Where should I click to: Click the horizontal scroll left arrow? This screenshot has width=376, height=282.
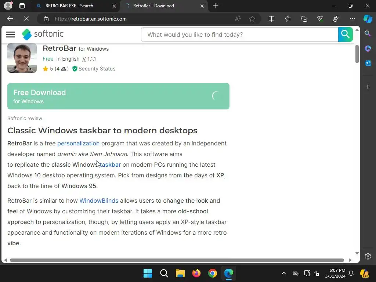coord(5,260)
